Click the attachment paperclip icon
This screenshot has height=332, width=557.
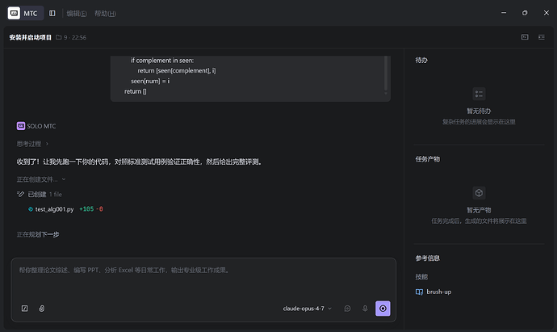click(41, 309)
